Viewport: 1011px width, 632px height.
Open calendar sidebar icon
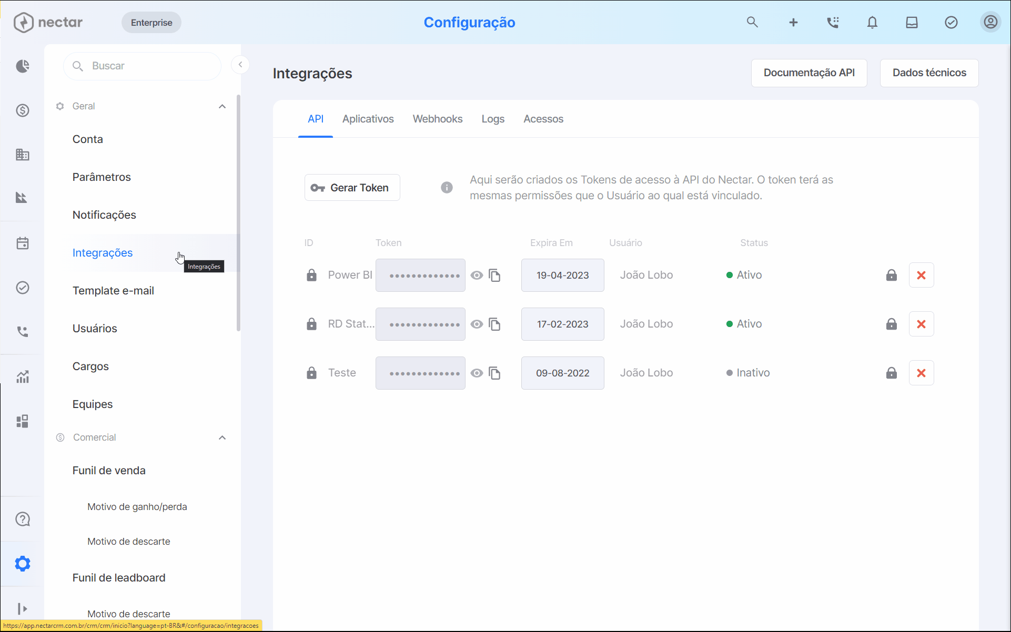tap(23, 243)
